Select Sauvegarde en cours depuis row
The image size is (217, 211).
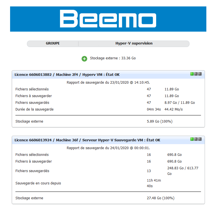pos(108,183)
